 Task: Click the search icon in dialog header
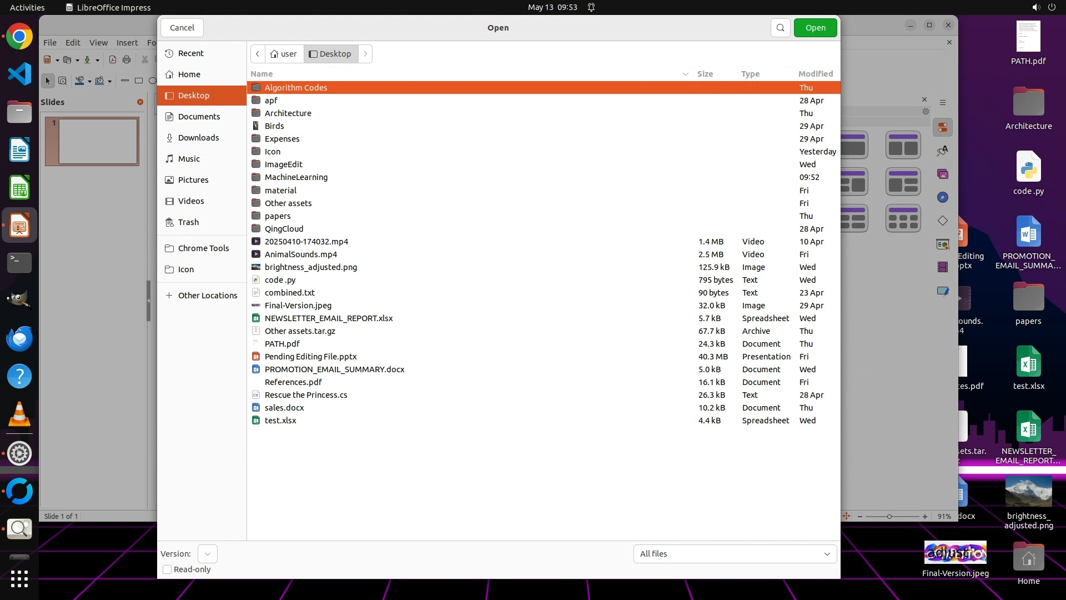click(x=780, y=28)
